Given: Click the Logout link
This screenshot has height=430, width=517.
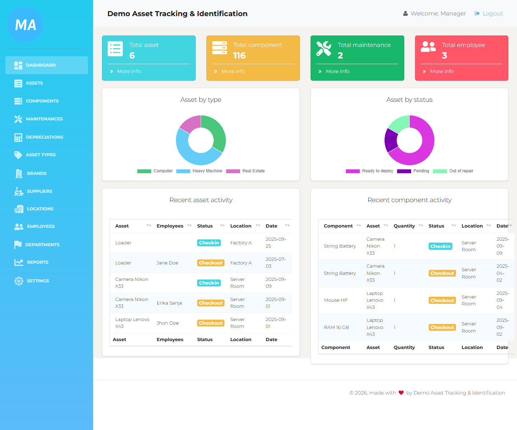Looking at the screenshot, I should click(489, 14).
